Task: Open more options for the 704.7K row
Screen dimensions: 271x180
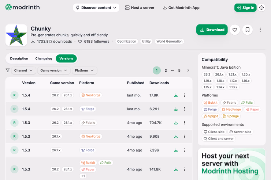Action: [185, 123]
